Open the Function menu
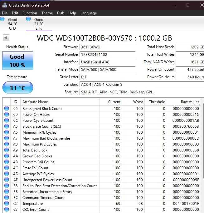This screenshot has width=204, height=213. point(30,13)
